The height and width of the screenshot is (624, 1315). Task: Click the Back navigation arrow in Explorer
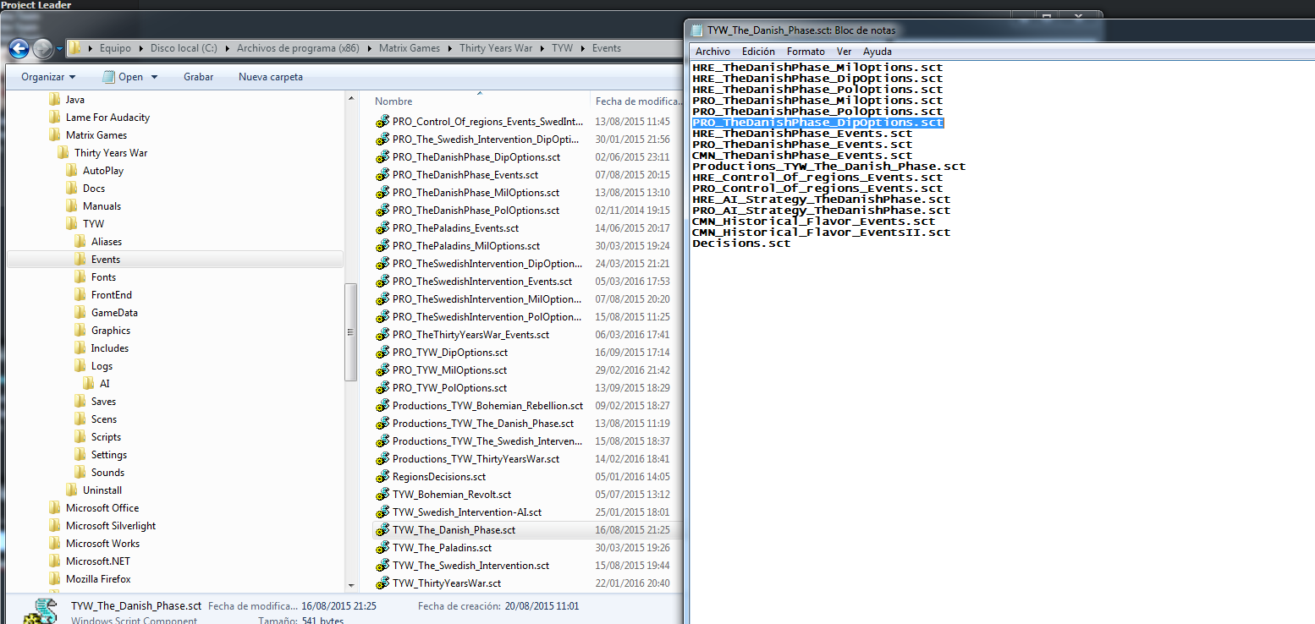click(x=19, y=48)
